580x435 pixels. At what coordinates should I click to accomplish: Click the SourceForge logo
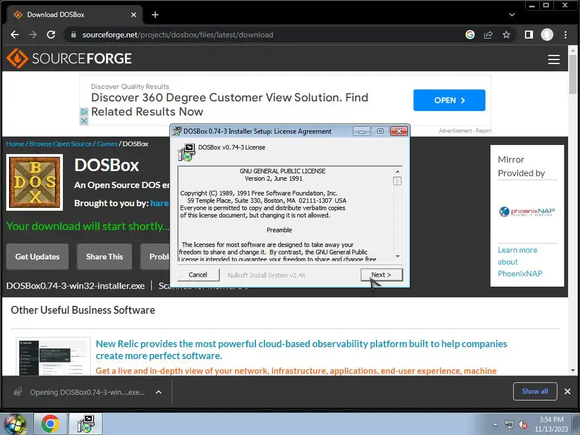69,58
